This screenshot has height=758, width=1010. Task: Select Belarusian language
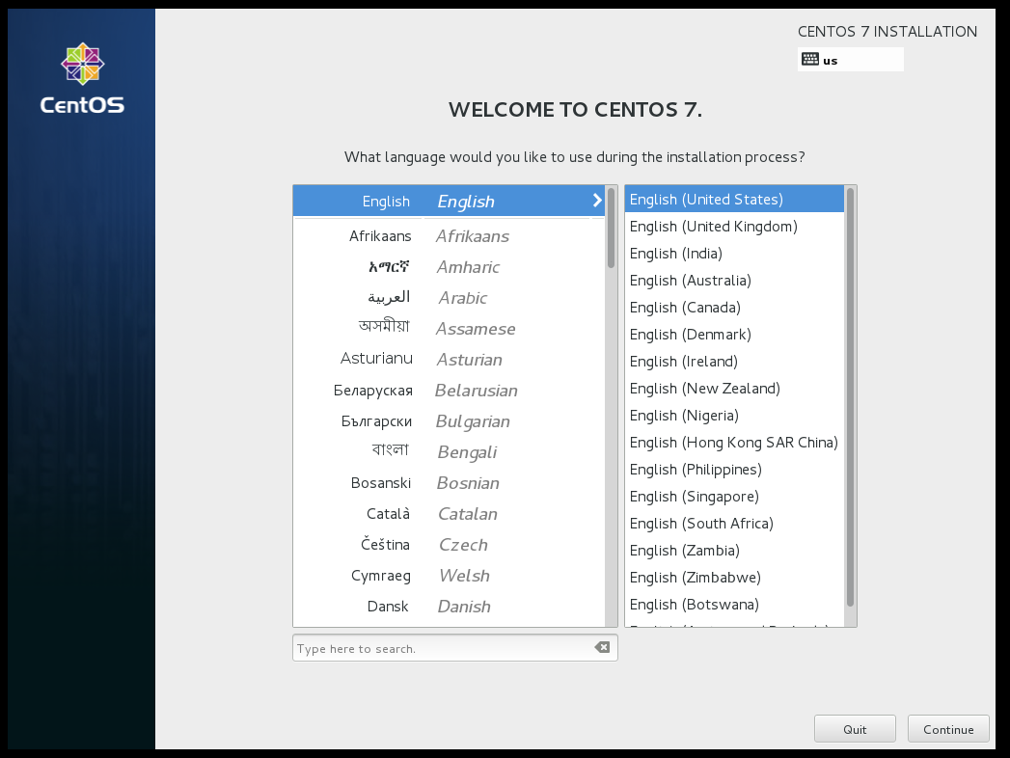[x=449, y=391]
